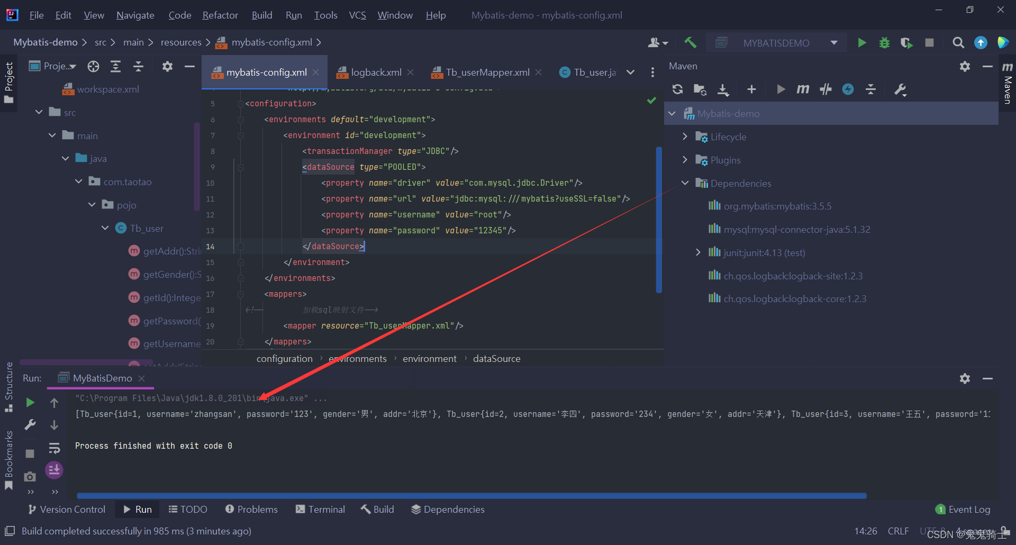
Task: Start debugging with the bug icon
Action: [x=884, y=43]
